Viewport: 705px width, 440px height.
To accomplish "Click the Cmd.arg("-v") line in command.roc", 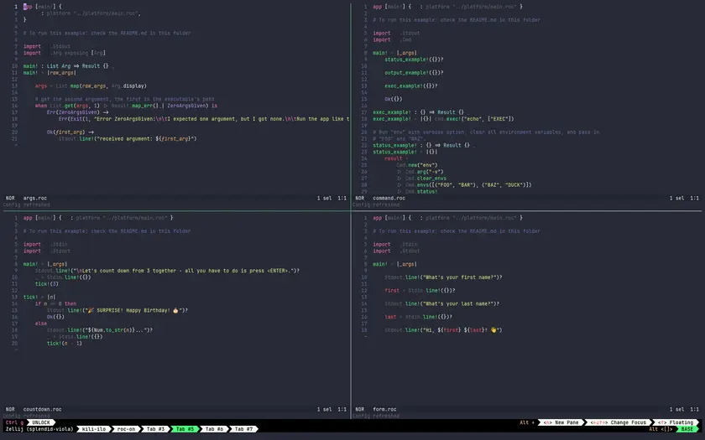I will pos(420,172).
